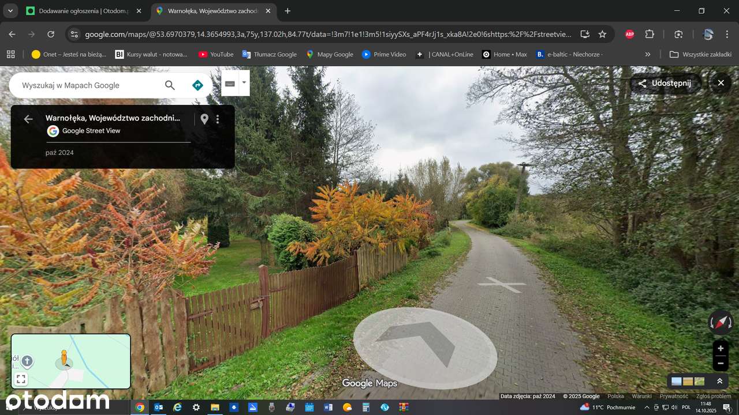The width and height of the screenshot is (739, 415).
Task: Click Udostępnij share button
Action: coord(665,83)
